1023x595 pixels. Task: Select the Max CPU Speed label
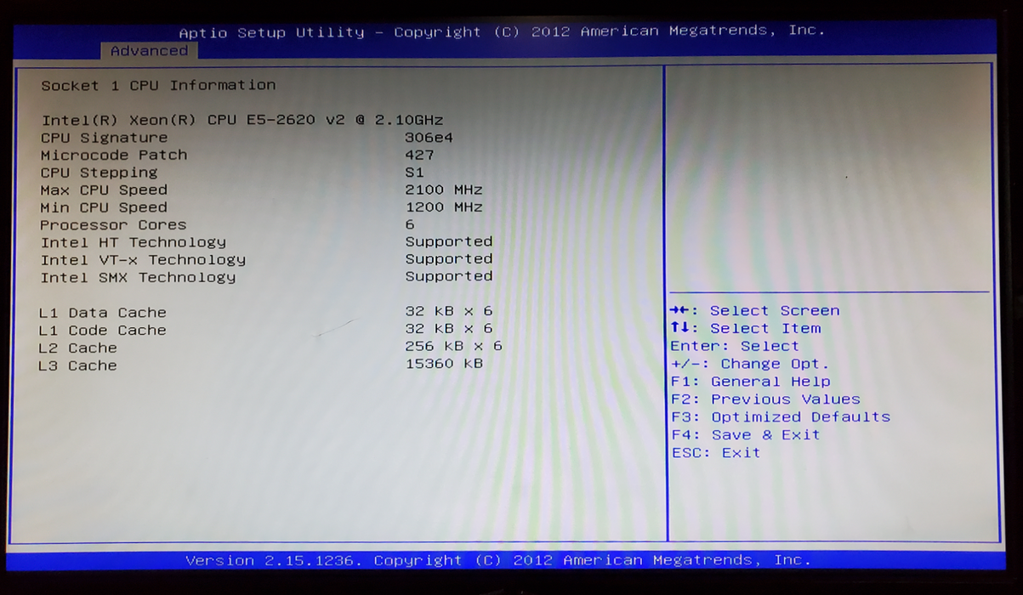pos(104,190)
